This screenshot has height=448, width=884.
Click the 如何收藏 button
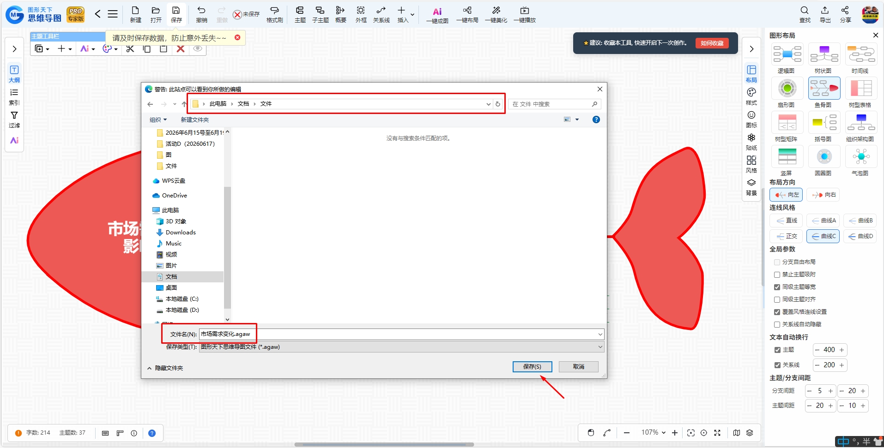point(712,43)
